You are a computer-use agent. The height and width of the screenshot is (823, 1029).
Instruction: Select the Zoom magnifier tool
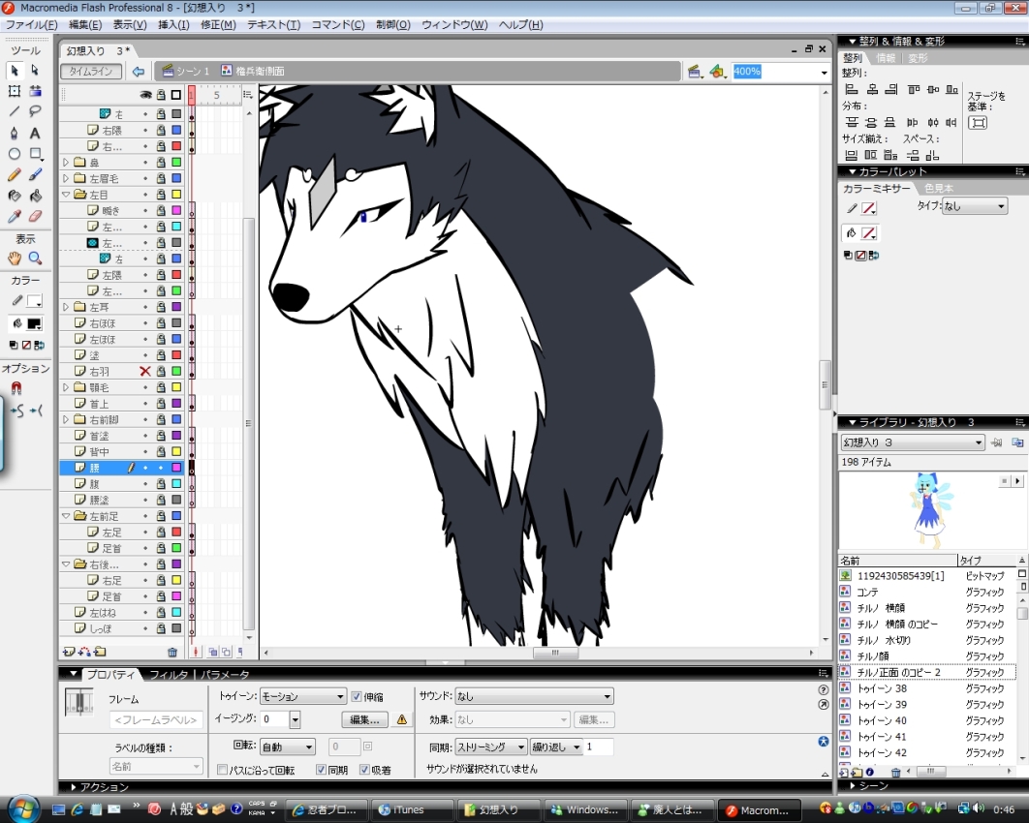pos(35,259)
